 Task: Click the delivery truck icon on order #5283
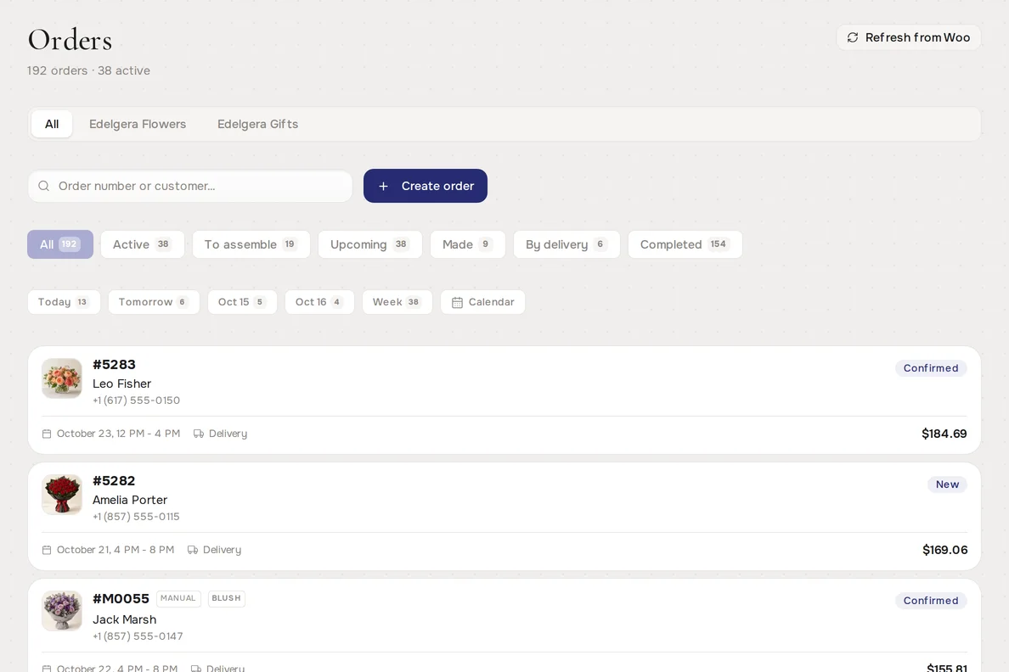click(199, 434)
